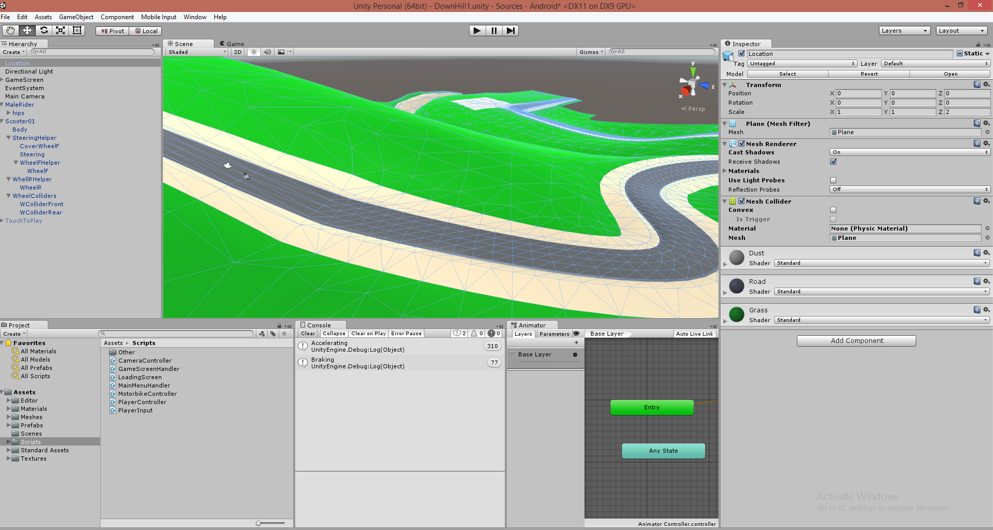Image resolution: width=993 pixels, height=530 pixels.
Task: Open the GameObject menu
Action: click(x=76, y=17)
